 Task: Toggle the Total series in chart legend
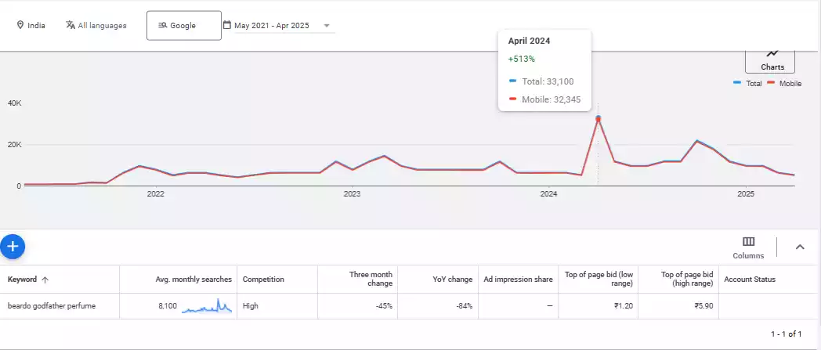point(748,83)
